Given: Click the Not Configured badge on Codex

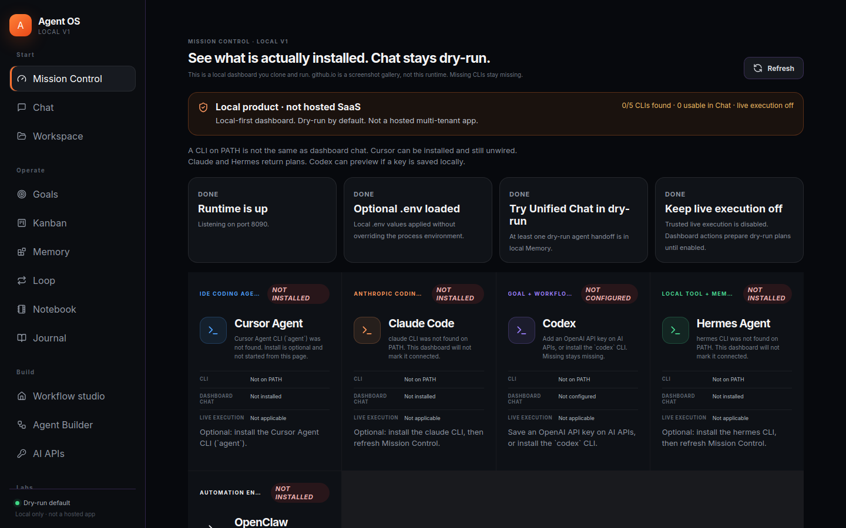Looking at the screenshot, I should (609, 294).
